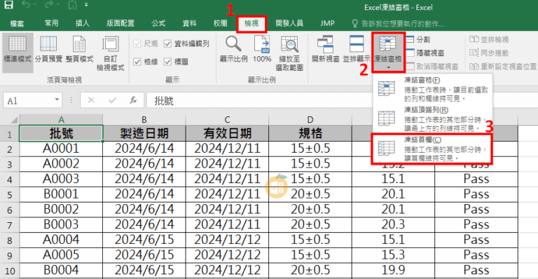Open the Name Box dropdown arrow
Screen dimensions: 538x279
pyautogui.click(x=57, y=100)
